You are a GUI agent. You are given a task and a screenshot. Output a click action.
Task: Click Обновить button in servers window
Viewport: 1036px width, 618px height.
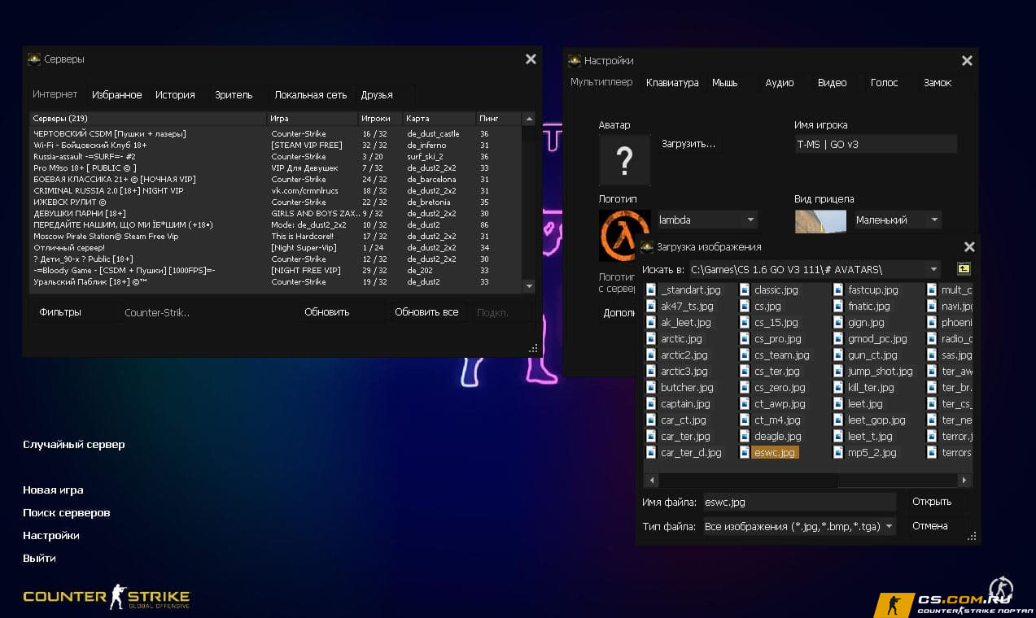tap(327, 312)
